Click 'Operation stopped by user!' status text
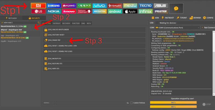This screenshot has height=110, width=215. click(182, 98)
